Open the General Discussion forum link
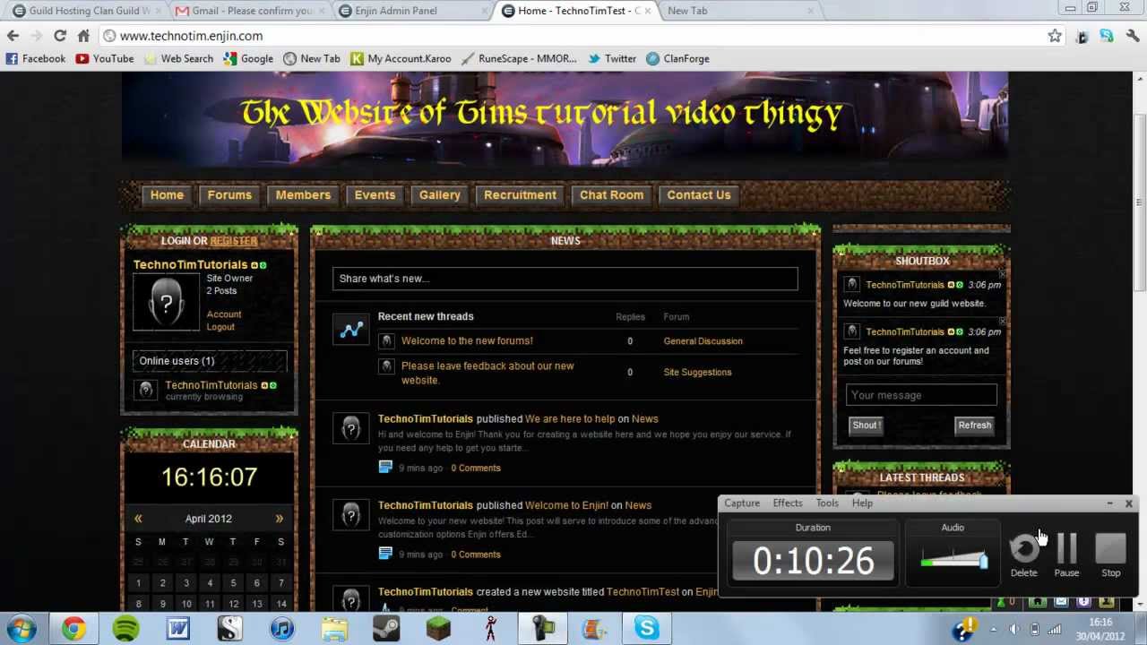 703,341
